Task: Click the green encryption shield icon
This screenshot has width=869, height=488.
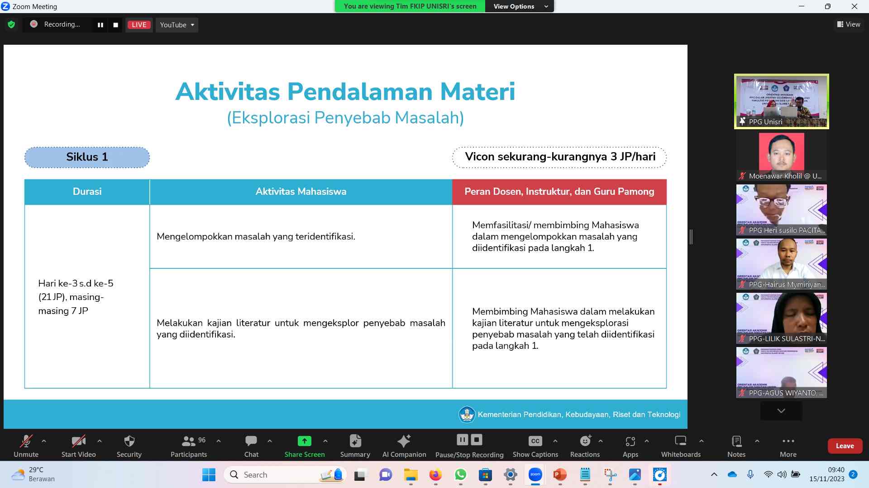Action: pos(11,24)
